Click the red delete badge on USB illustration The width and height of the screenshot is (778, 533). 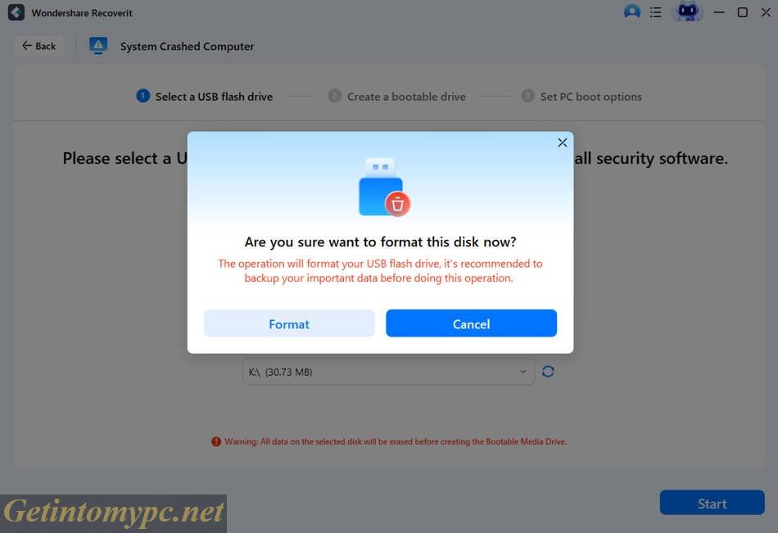point(398,204)
